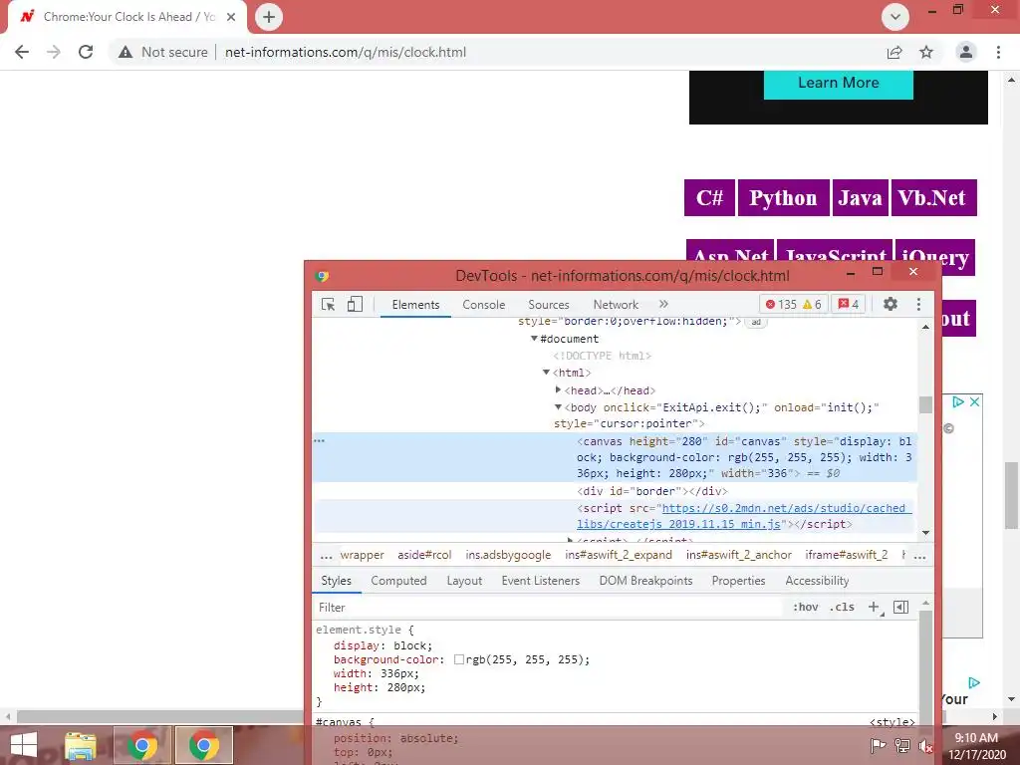Click the Learn More ad button

[838, 84]
